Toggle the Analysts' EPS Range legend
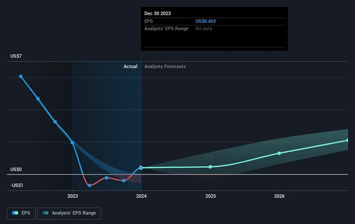Viewport: 355px width, 224px height. point(69,213)
